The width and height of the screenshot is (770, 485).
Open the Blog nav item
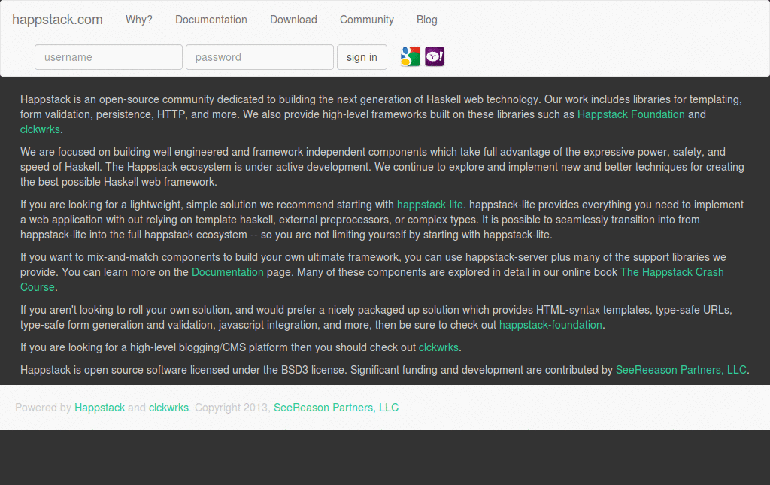coord(427,20)
